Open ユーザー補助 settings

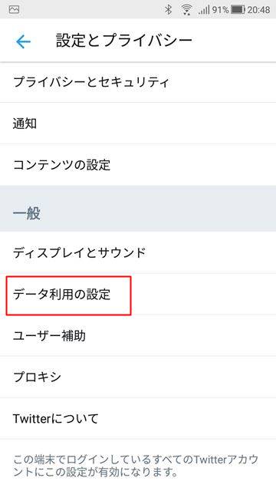[138, 336]
